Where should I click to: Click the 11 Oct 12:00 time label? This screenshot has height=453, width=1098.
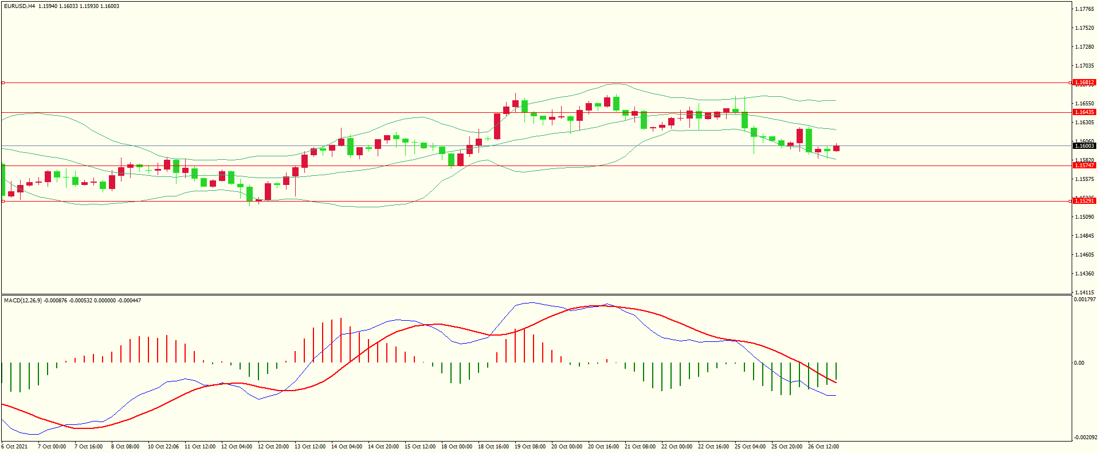pos(200,447)
